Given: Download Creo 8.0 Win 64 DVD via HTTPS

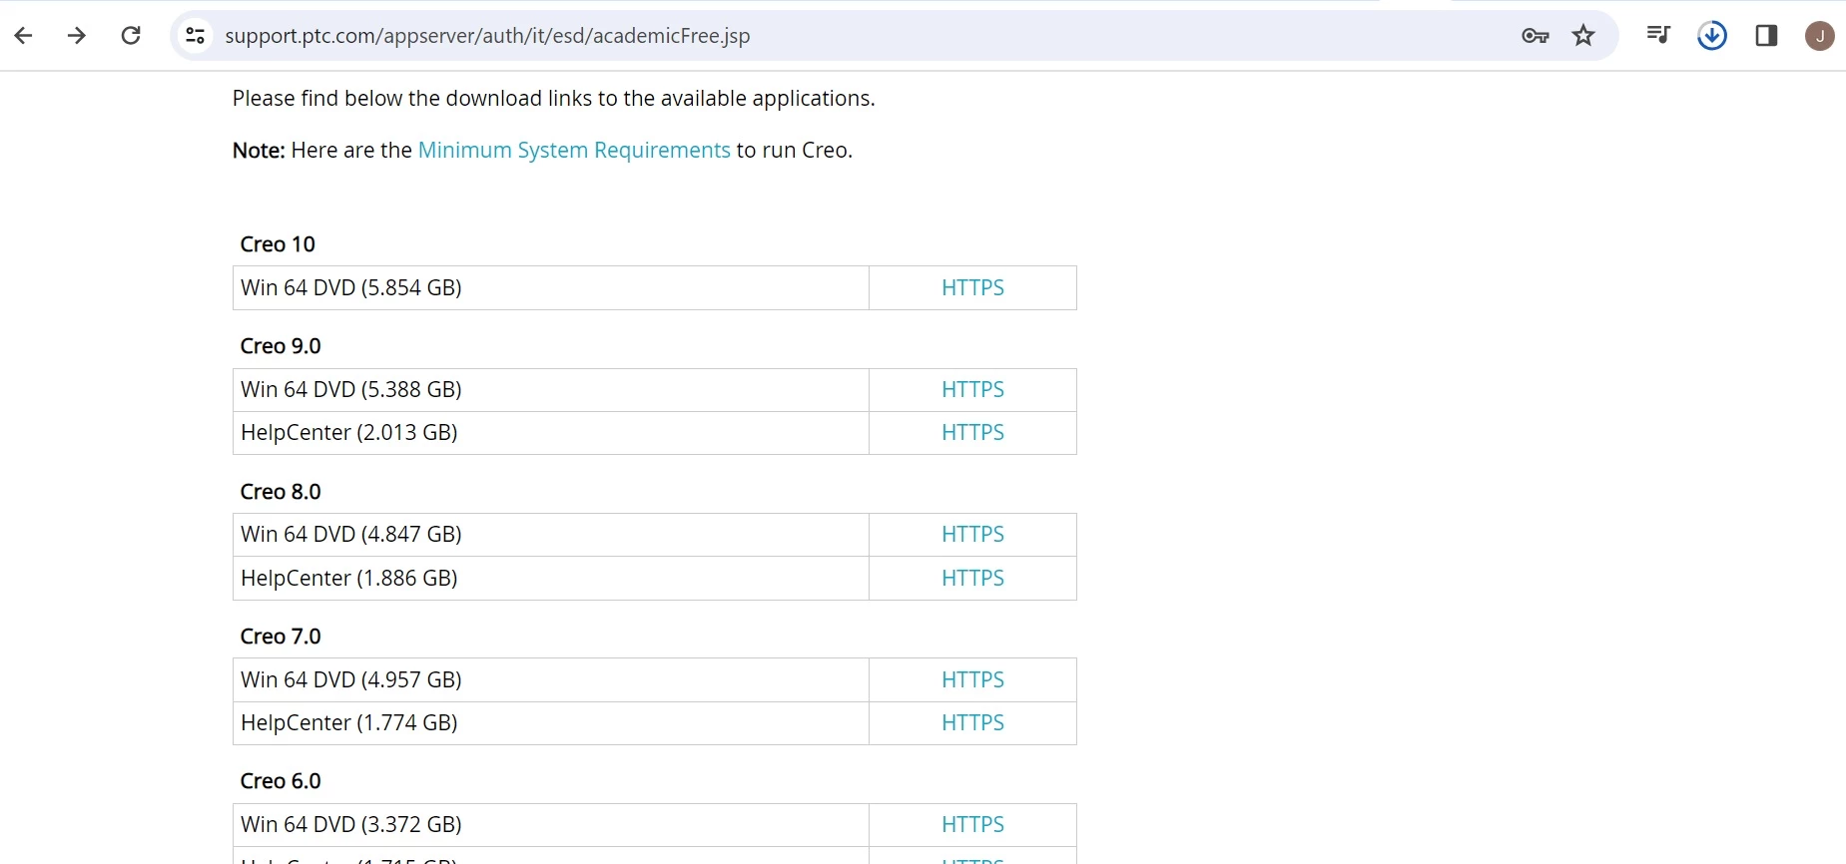Looking at the screenshot, I should pos(972,534).
